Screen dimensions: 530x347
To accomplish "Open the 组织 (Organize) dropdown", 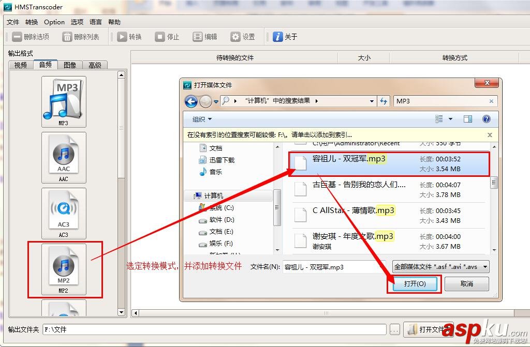I will [201, 118].
